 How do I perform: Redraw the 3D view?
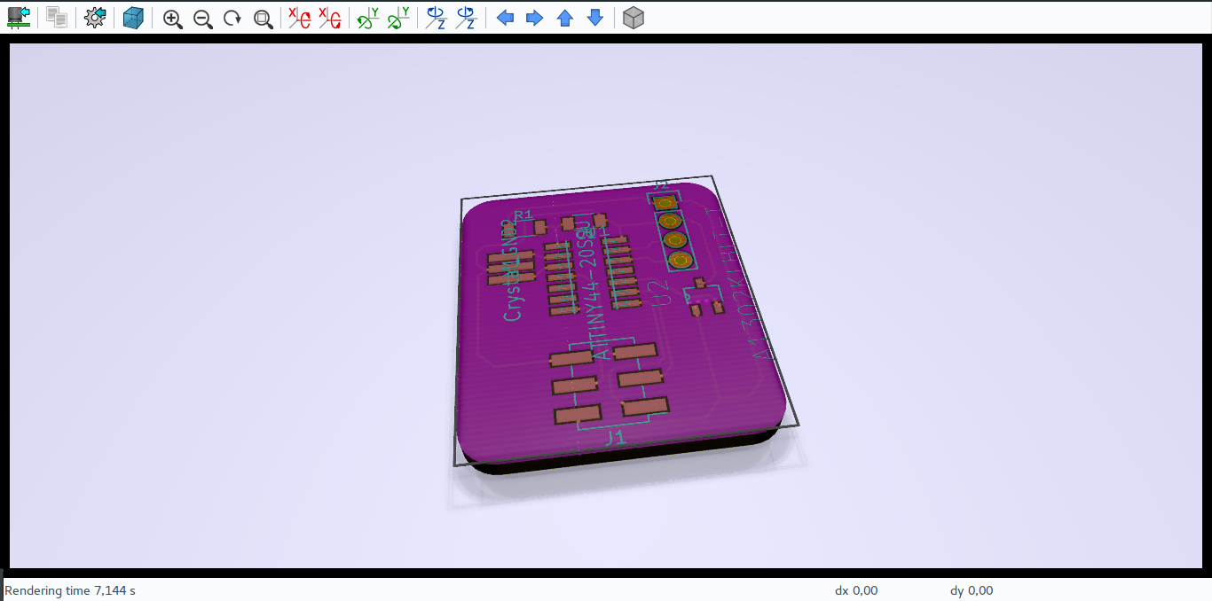coord(232,16)
